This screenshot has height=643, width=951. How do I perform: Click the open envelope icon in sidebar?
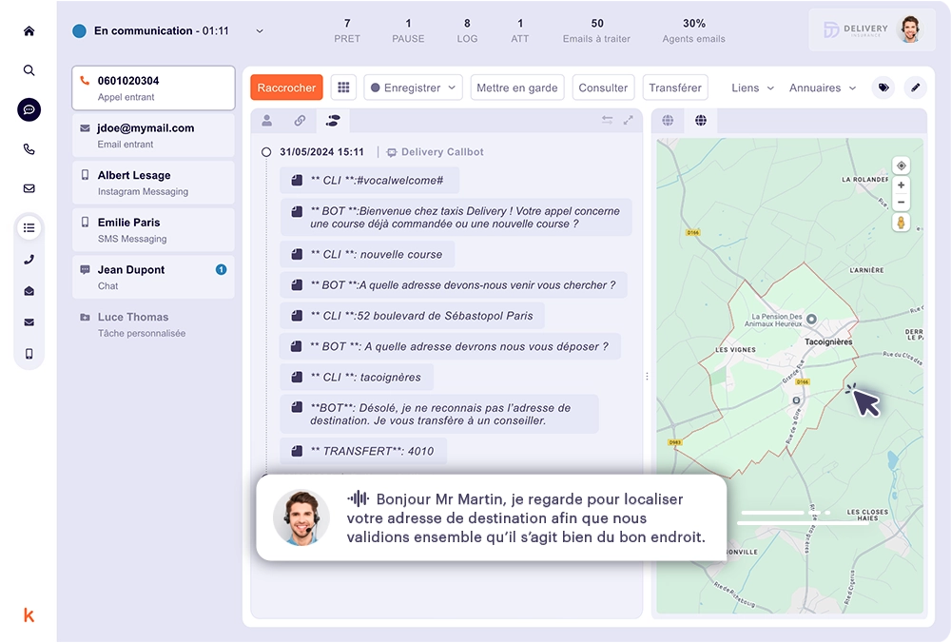coord(29,291)
